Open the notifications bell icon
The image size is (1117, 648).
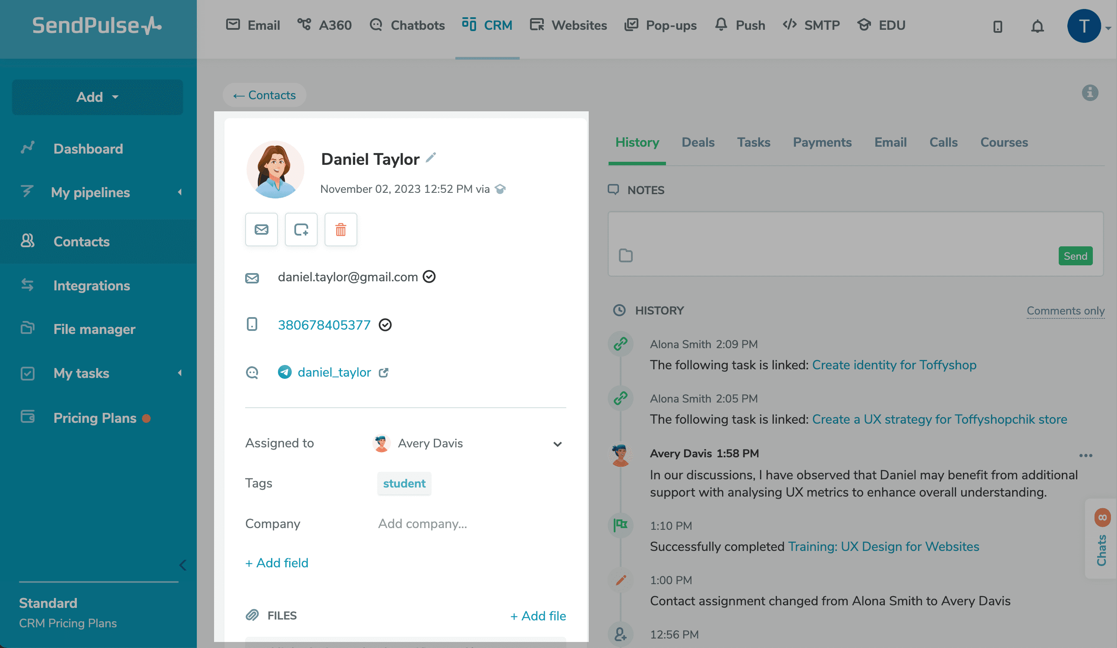tap(1037, 26)
